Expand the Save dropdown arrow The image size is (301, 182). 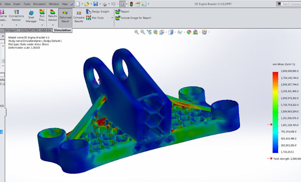100,4
